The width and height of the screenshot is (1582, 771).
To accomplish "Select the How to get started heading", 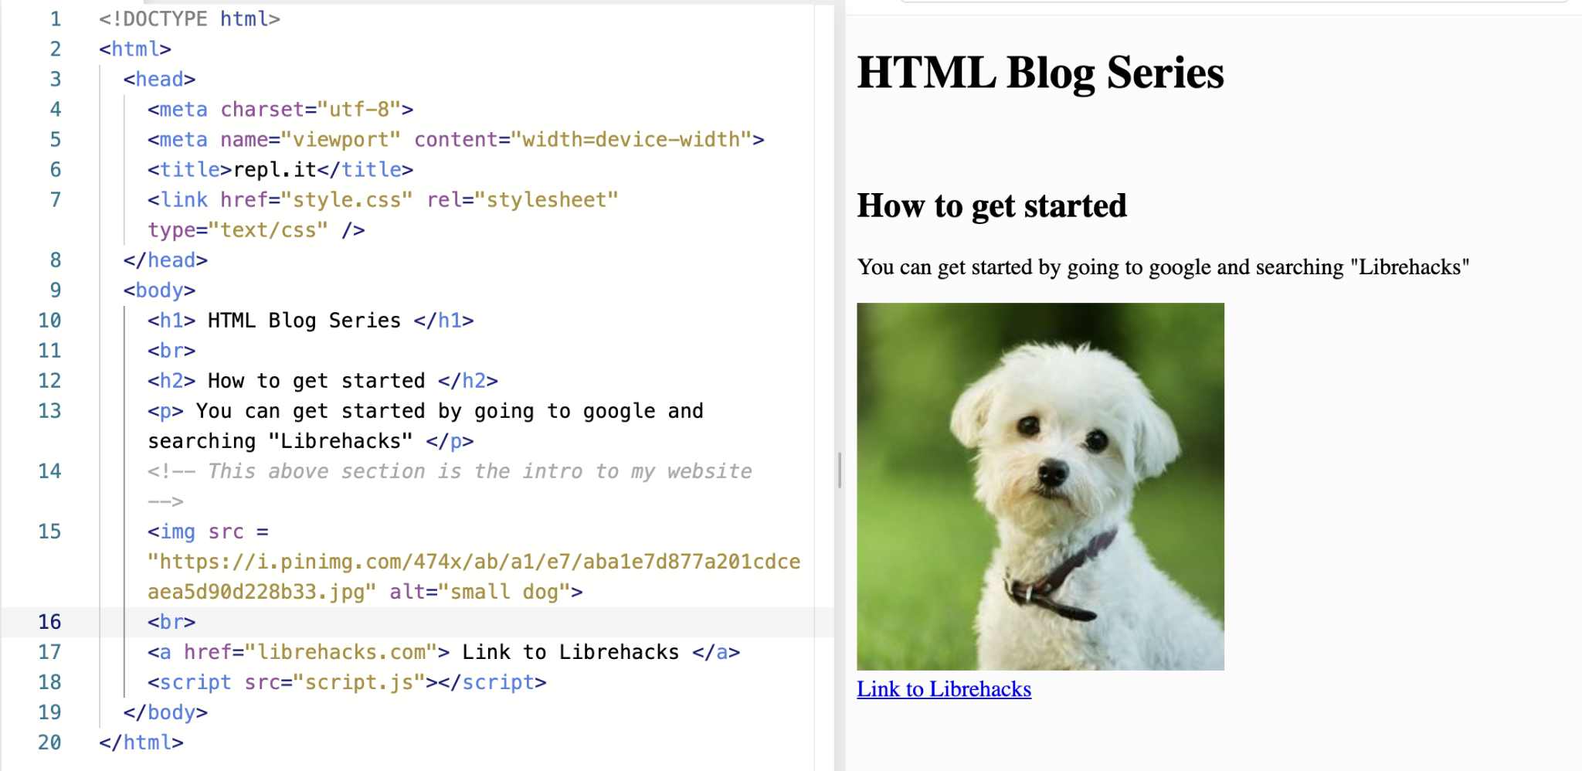I will 992,206.
